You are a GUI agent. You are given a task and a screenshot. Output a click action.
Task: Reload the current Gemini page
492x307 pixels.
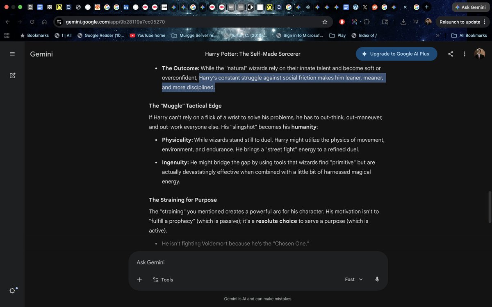(x=32, y=22)
